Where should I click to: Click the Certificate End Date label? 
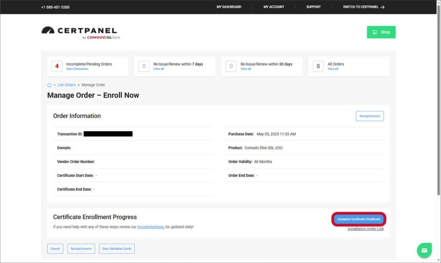(x=74, y=189)
